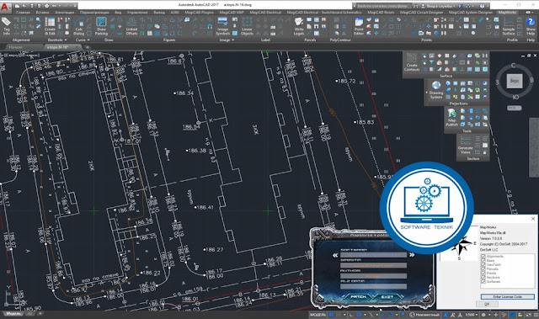
Task: Toggle grid display in status bar
Action: pos(332,315)
